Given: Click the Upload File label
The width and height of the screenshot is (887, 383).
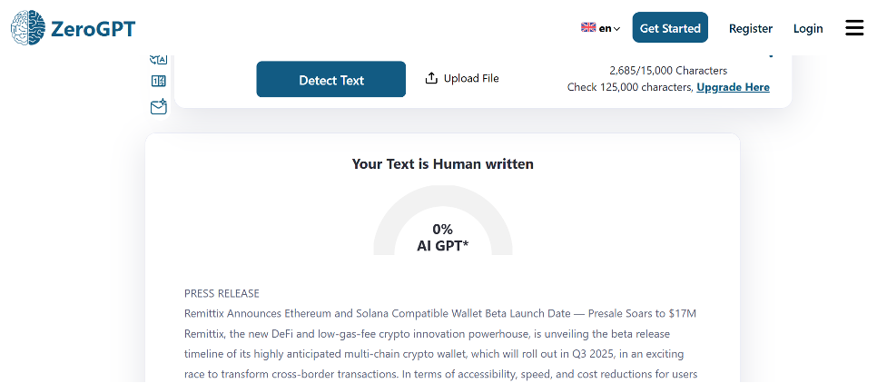Looking at the screenshot, I should tap(471, 78).
